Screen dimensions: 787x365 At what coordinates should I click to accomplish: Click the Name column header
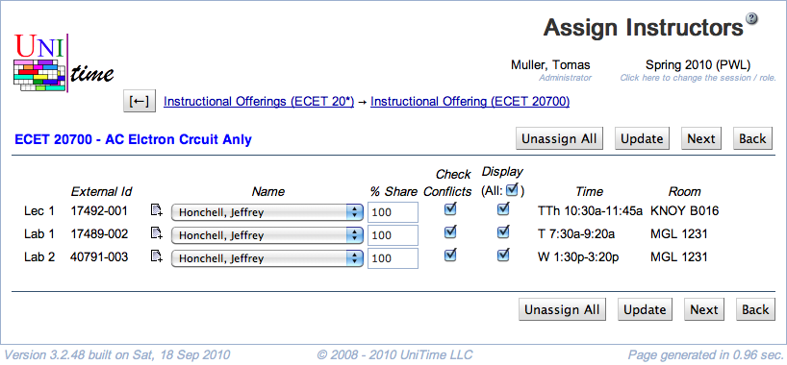click(268, 191)
